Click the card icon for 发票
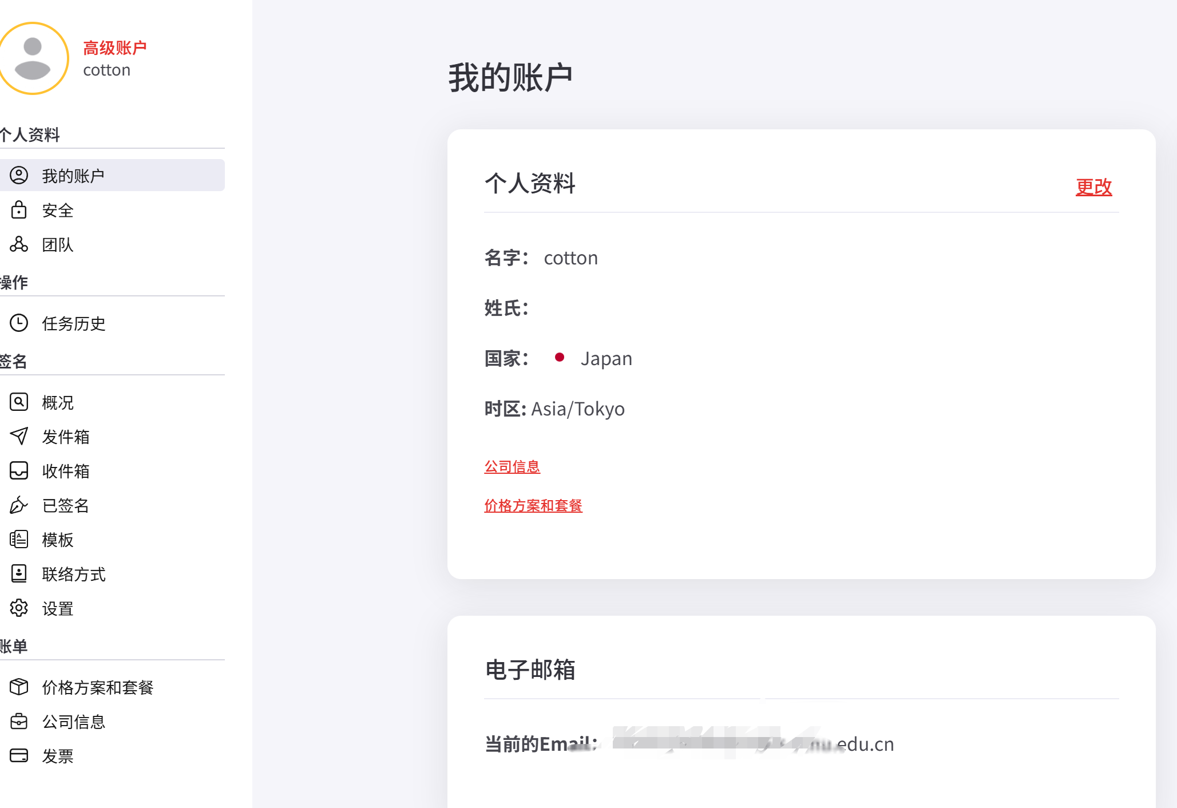 tap(19, 756)
